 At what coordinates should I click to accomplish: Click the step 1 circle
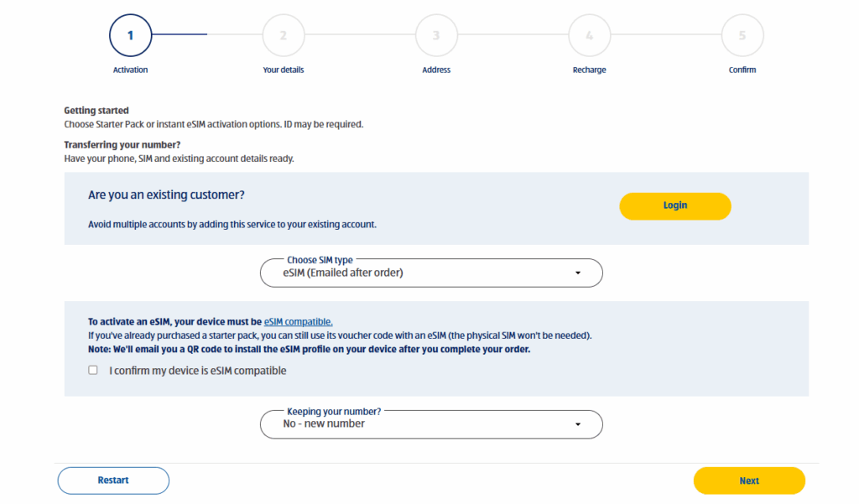coord(130,35)
